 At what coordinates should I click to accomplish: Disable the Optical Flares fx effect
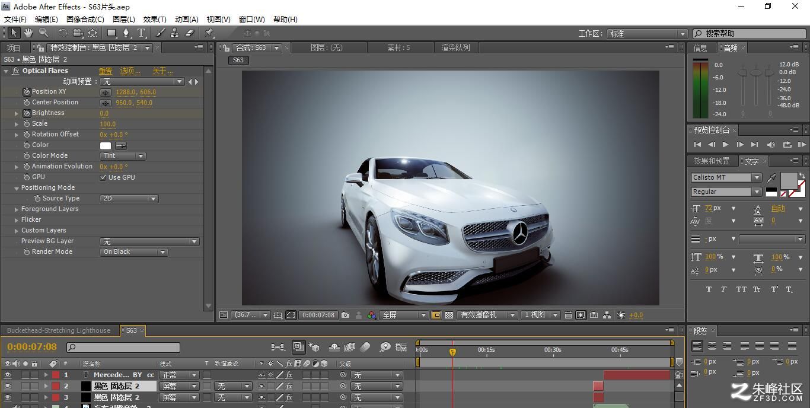coord(16,71)
